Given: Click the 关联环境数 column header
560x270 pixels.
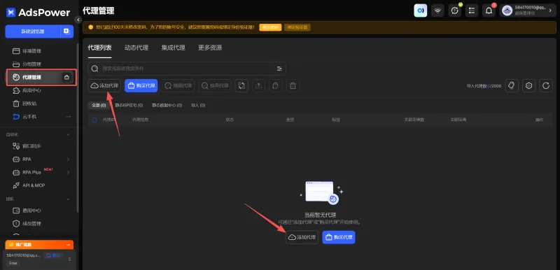Looking at the screenshot, I should (414, 120).
